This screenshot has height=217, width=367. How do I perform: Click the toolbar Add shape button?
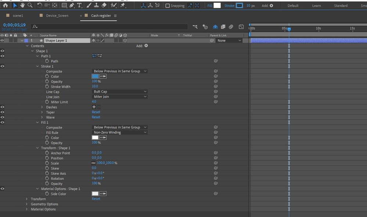[271, 6]
